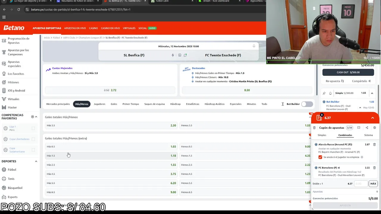Collapse the Deportes section

[36, 161]
